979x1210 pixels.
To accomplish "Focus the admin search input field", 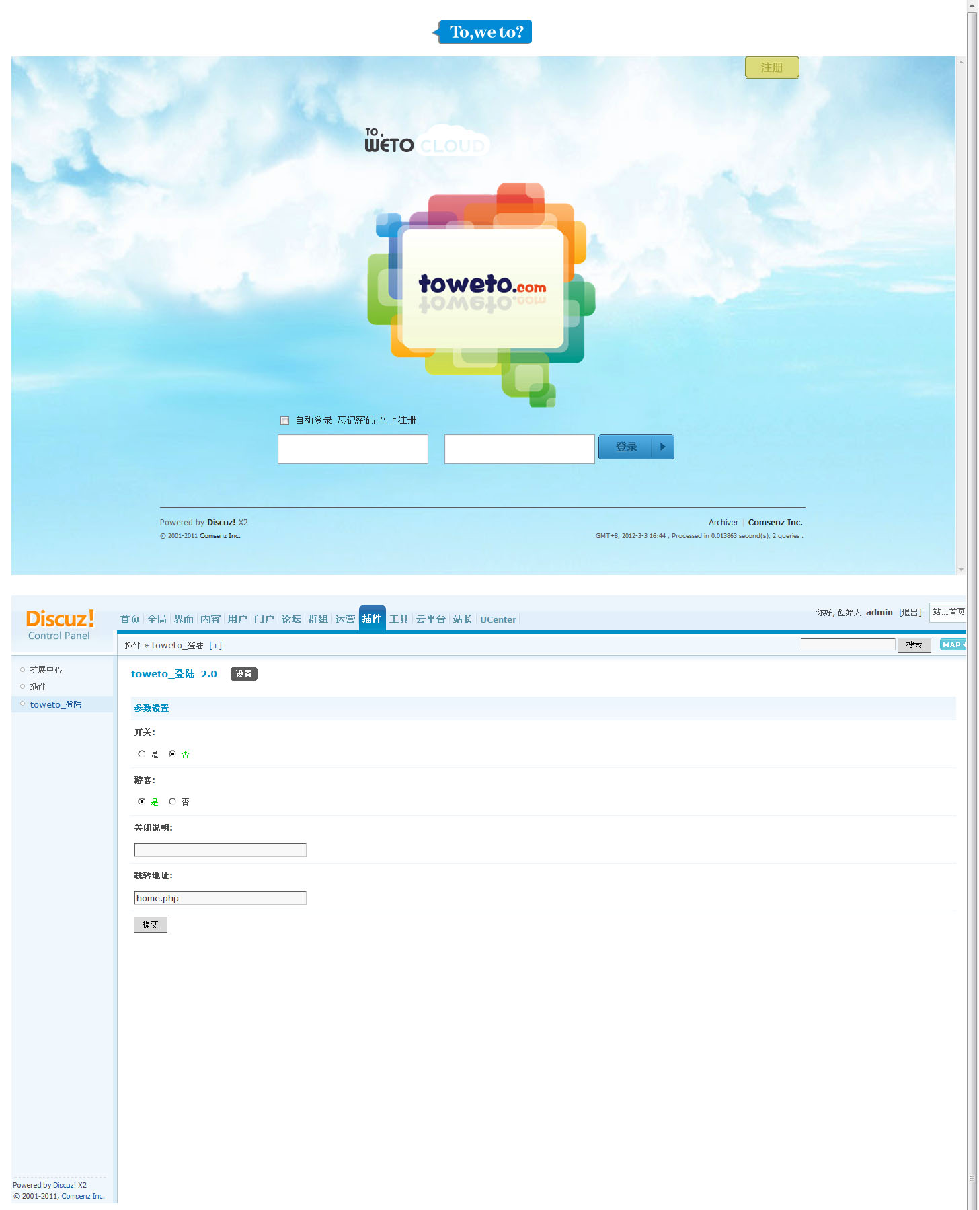I will [848, 644].
